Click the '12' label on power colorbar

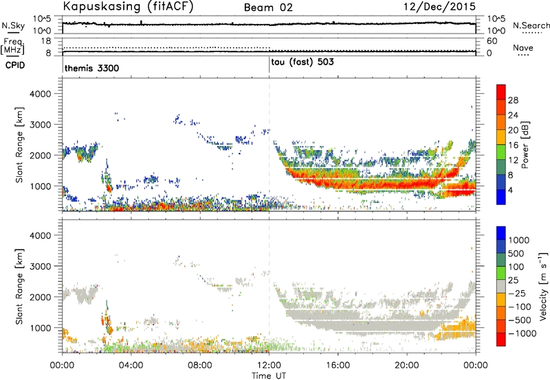513,161
